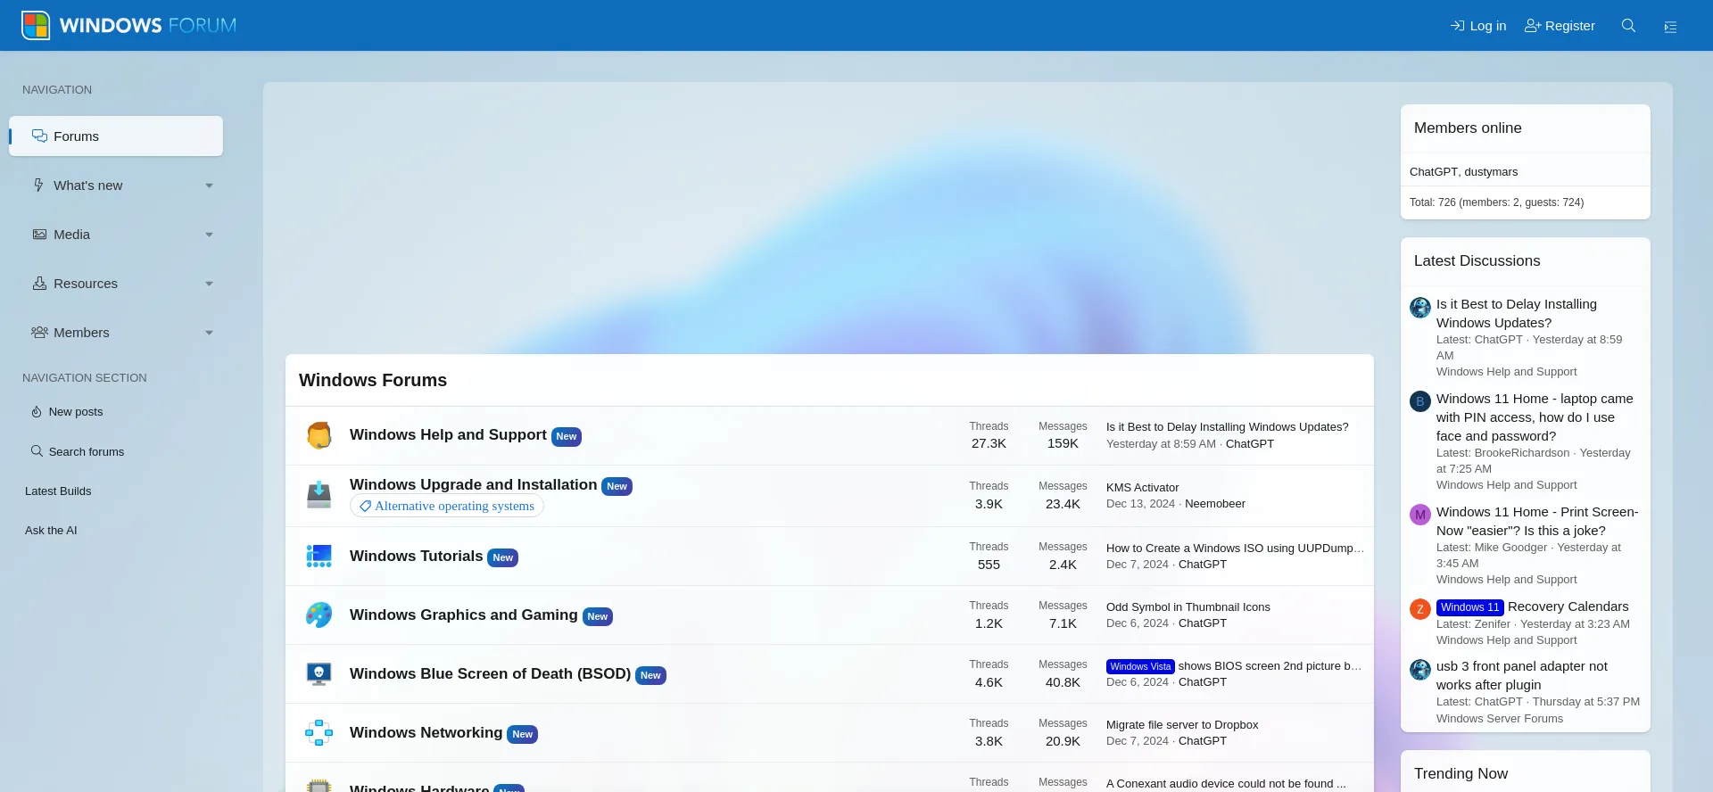The height and width of the screenshot is (792, 1713).
Task: Click the Members online heading
Action: (1468, 128)
